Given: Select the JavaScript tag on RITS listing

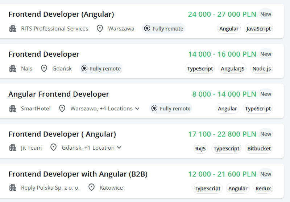Looking at the screenshot, I should click(x=258, y=29).
